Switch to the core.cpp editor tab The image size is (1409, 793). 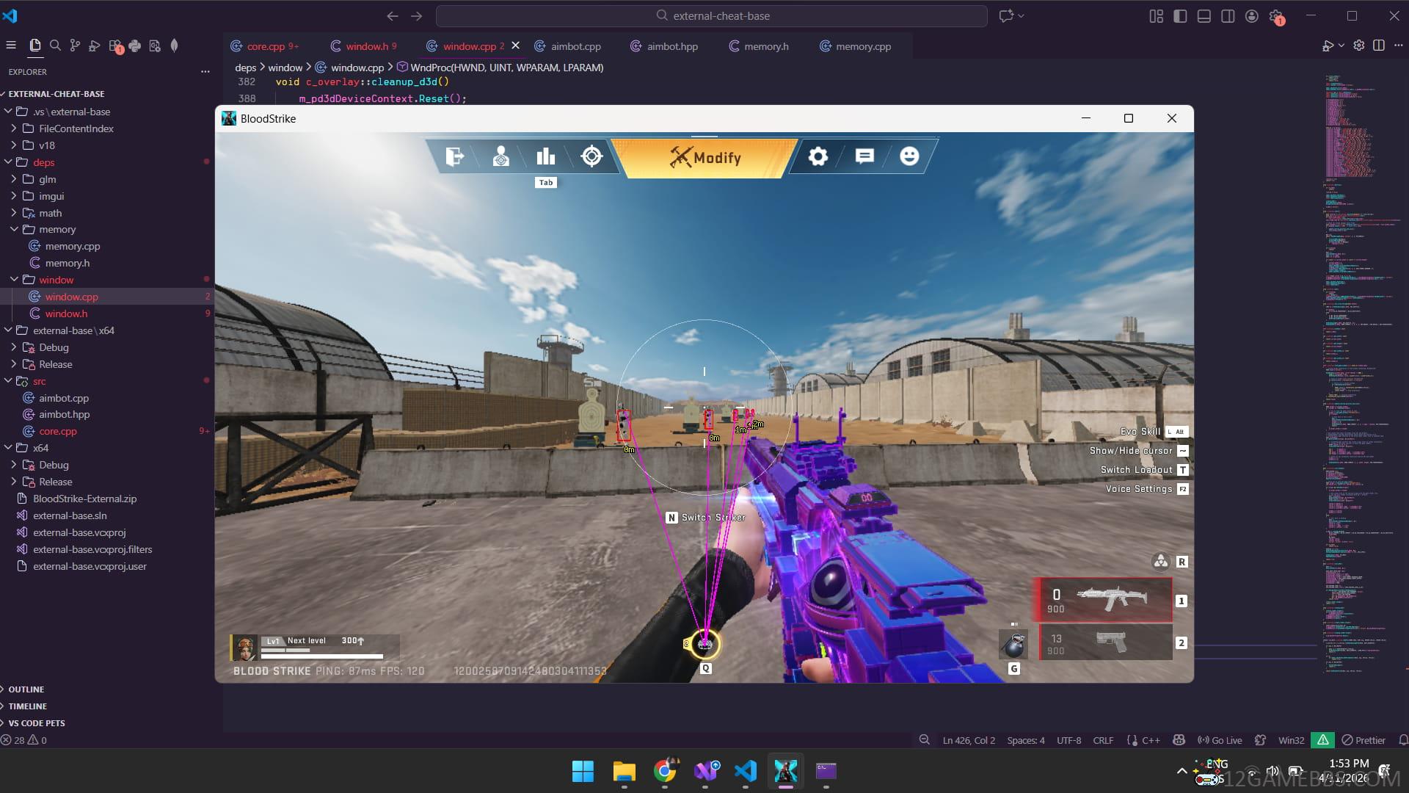pyautogui.click(x=264, y=46)
